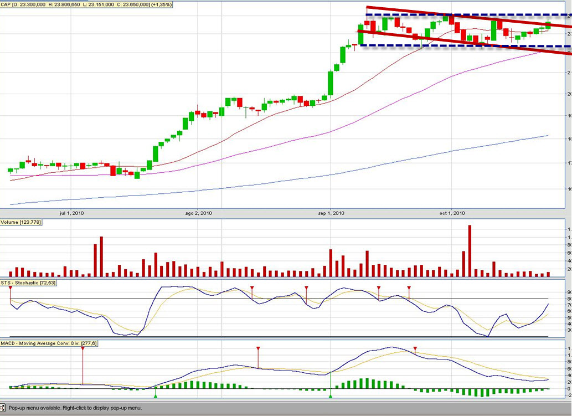572x416 pixels.
Task: Click the stochastic sell marker in mid-August
Action: coord(252,288)
